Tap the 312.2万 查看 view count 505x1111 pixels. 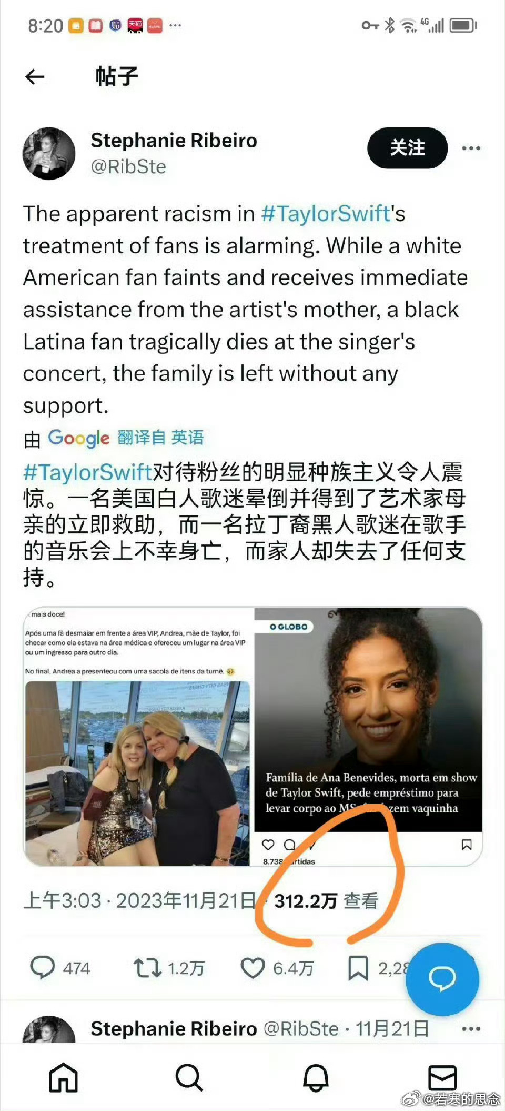pos(326,901)
